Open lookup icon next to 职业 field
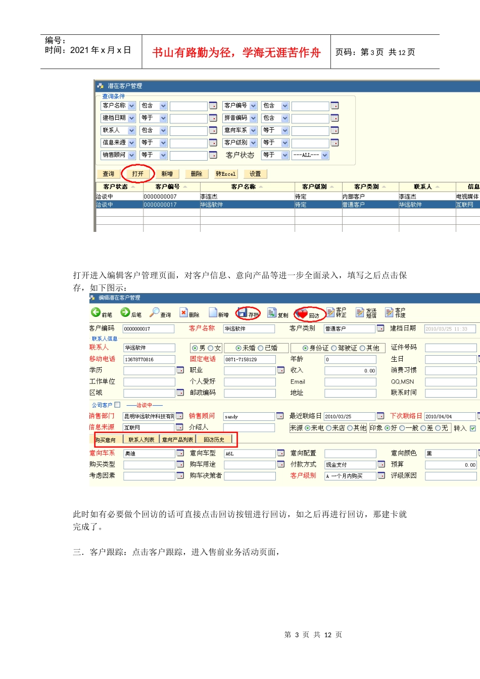Screen dimensions: 480x679 281,370
